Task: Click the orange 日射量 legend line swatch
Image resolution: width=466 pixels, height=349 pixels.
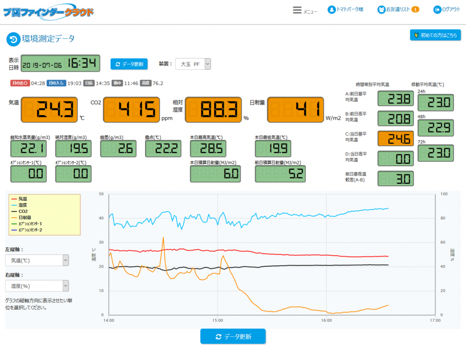Action: (x=14, y=217)
